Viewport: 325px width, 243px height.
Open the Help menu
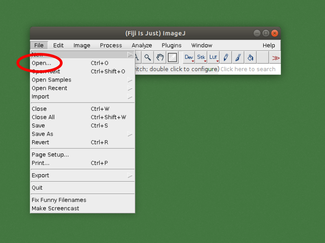point(269,45)
